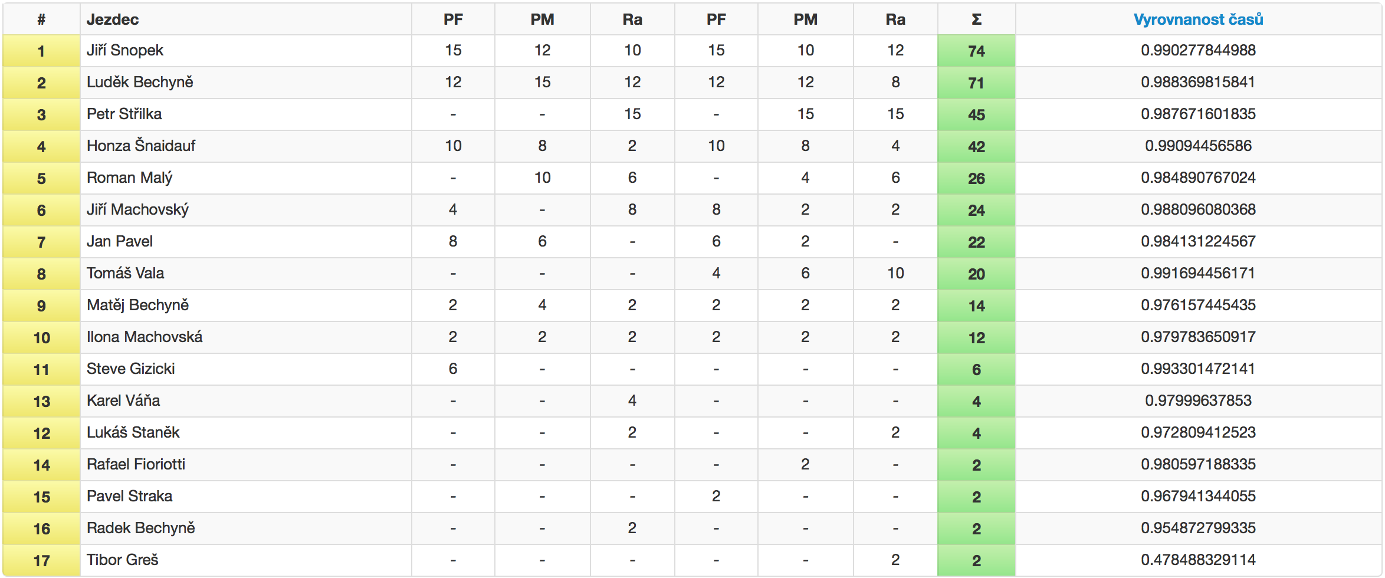The width and height of the screenshot is (1385, 578).
Task: Click Tibor Greš's name cell
Action: coord(246,560)
